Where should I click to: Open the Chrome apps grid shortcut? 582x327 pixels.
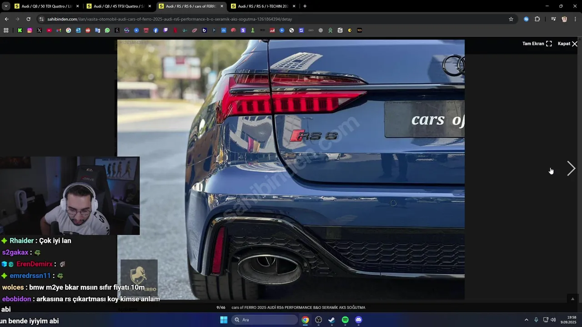(6, 30)
